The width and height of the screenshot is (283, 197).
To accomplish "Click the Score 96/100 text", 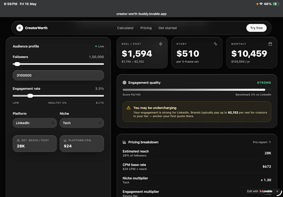I will 131,95.
